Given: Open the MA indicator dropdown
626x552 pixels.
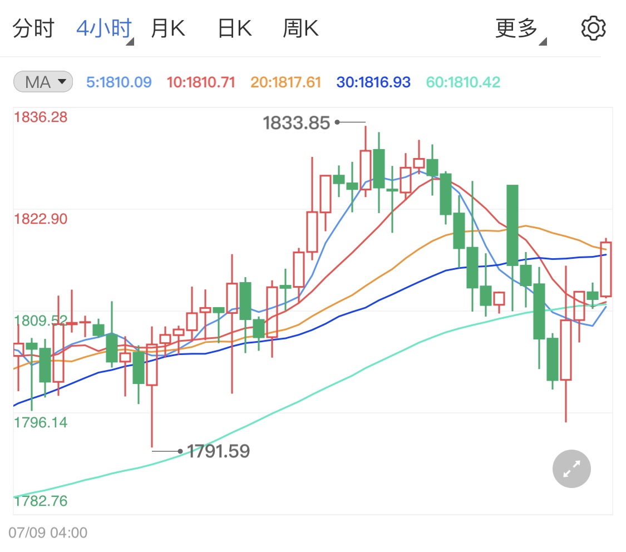Looking at the screenshot, I should (43, 82).
